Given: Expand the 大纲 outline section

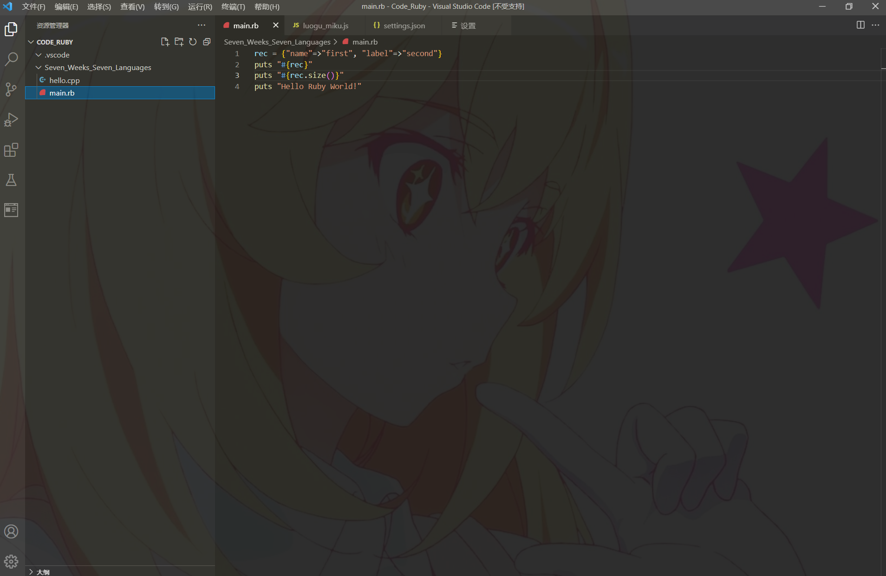Looking at the screenshot, I should (120, 571).
